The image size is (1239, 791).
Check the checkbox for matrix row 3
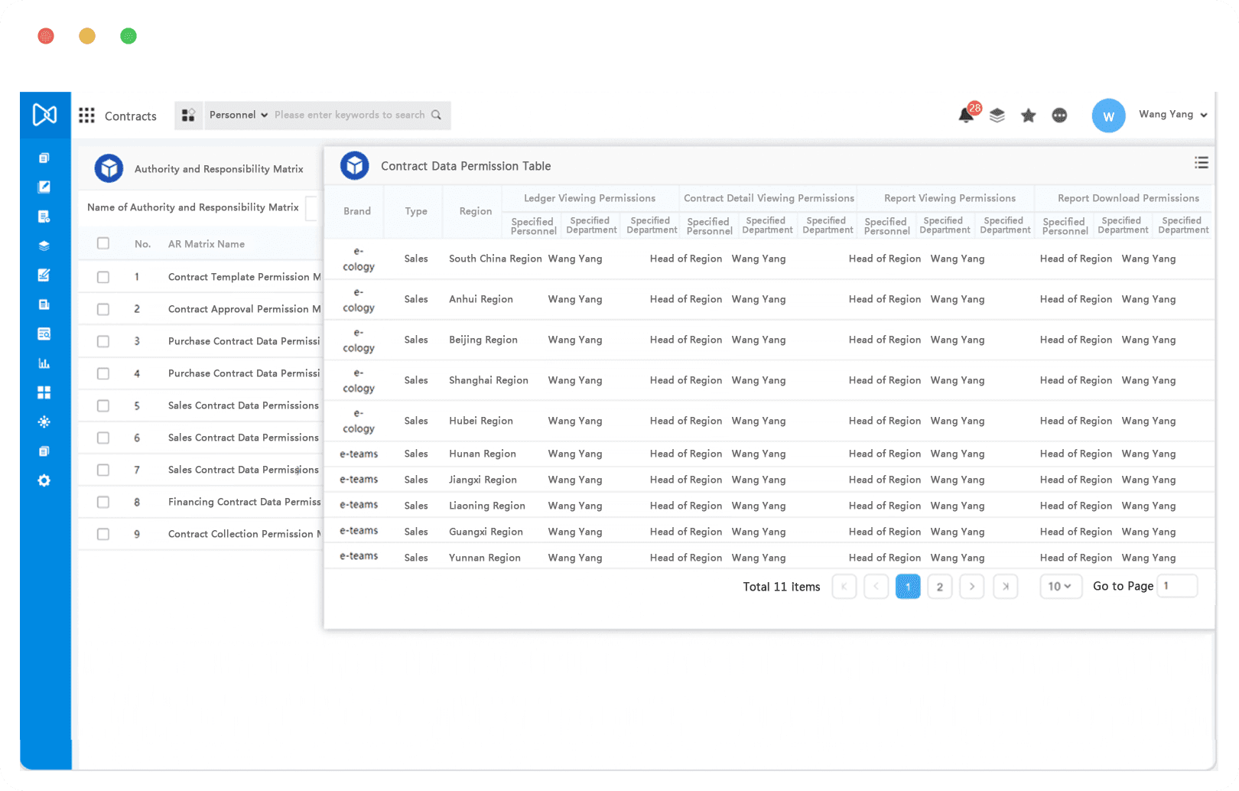tap(103, 341)
